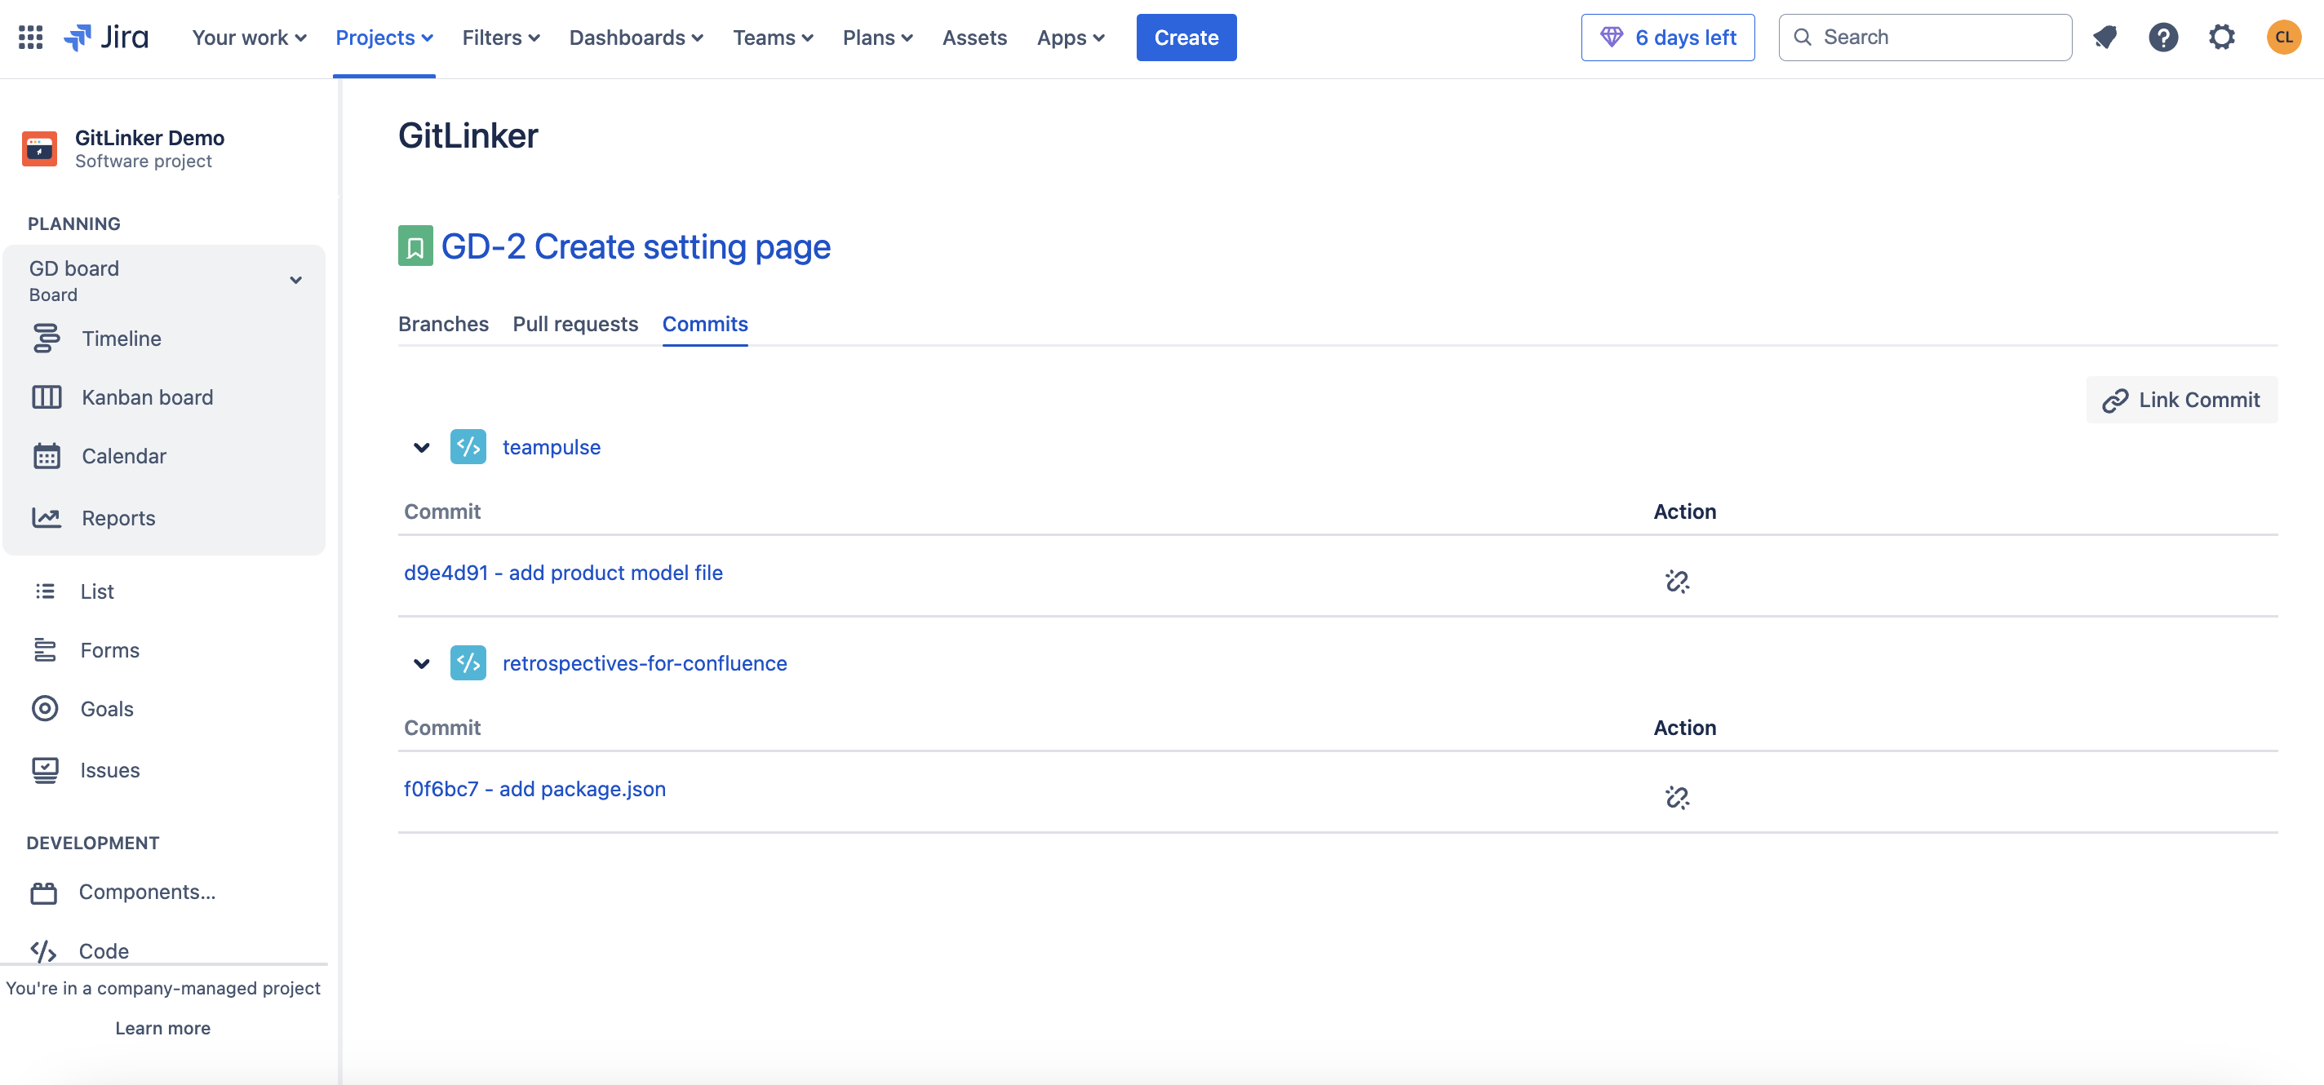This screenshot has height=1085, width=2324.
Task: Click the teampulse repository code icon
Action: coord(468,446)
